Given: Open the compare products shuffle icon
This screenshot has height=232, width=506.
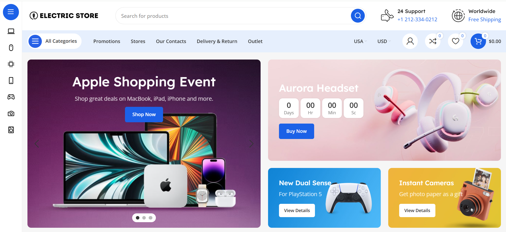Looking at the screenshot, I should click(433, 41).
